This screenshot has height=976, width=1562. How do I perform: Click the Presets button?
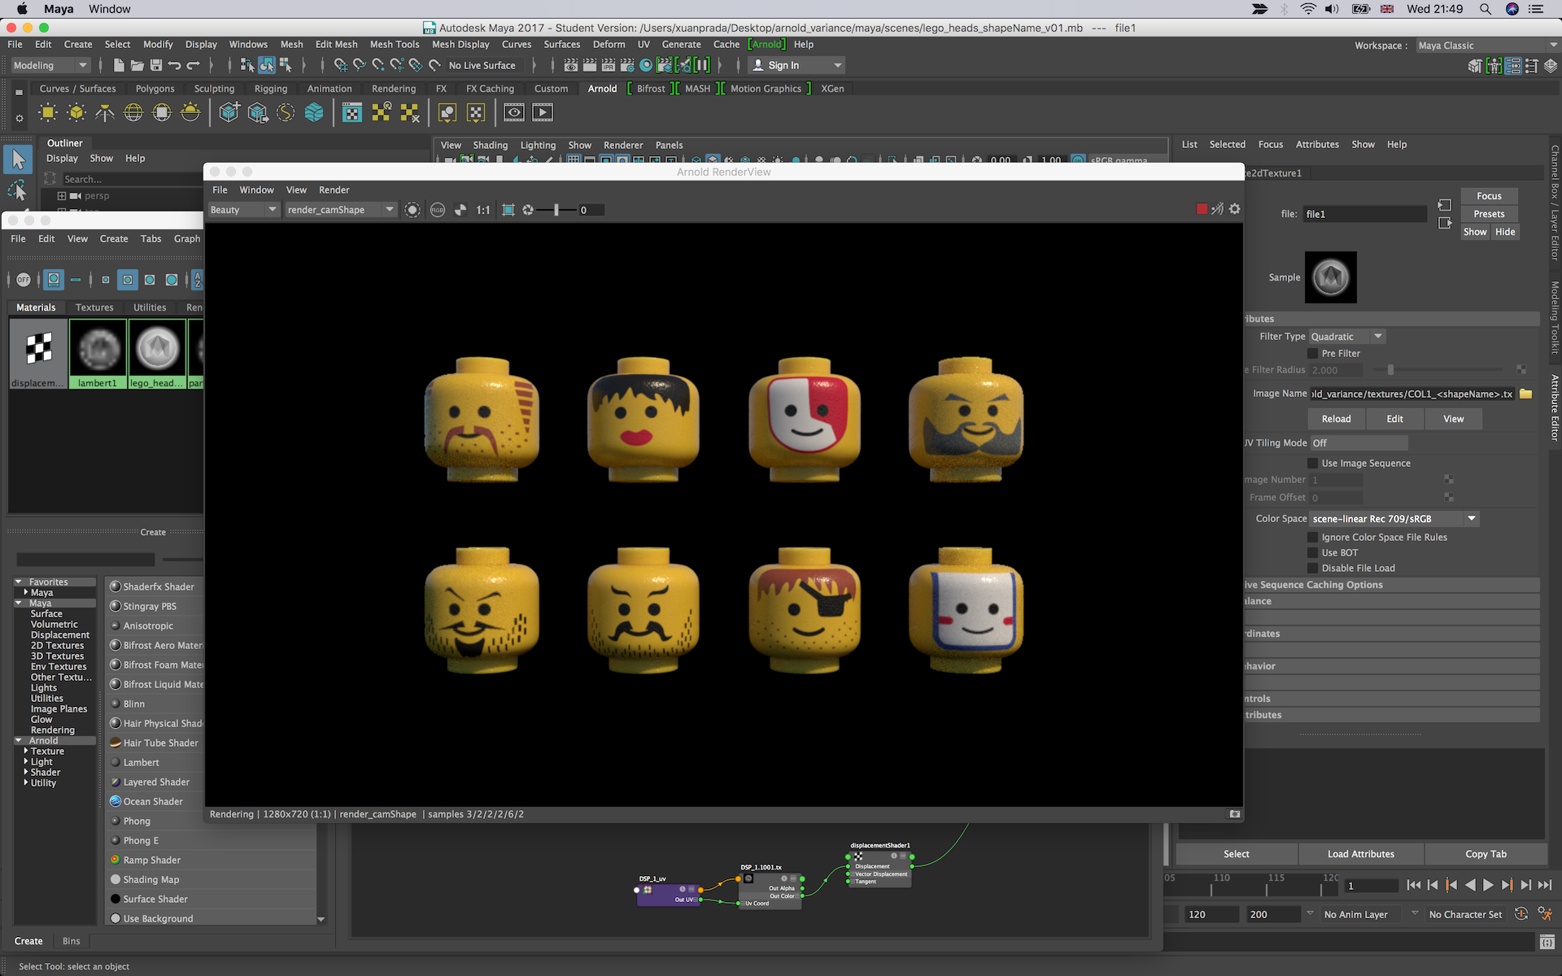1489,214
